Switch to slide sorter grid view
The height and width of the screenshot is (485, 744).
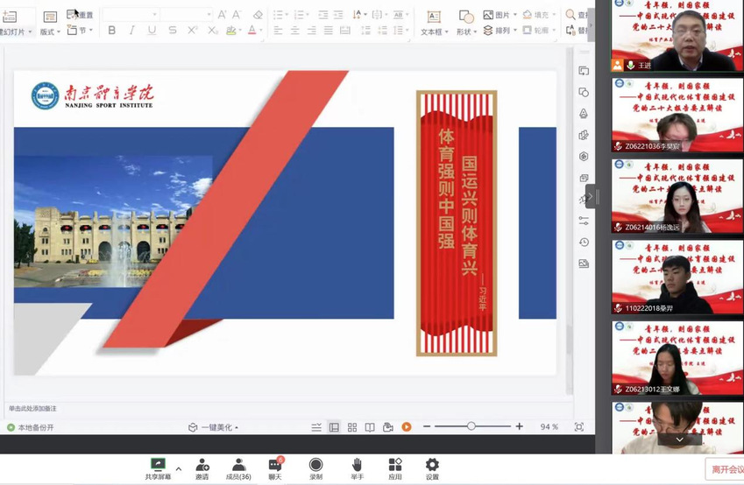point(352,427)
